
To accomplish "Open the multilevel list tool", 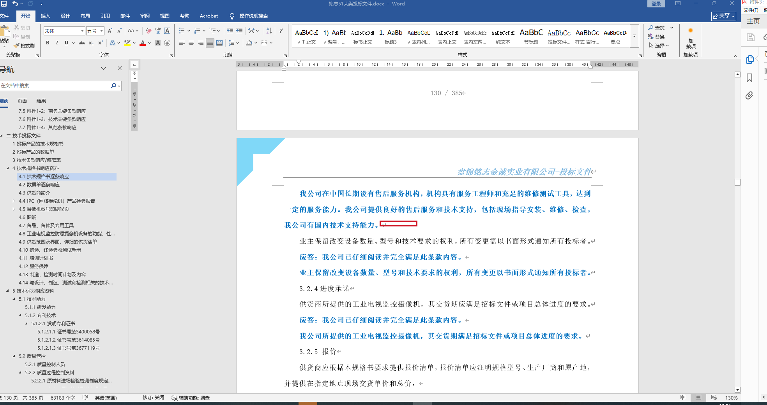I will (212, 31).
